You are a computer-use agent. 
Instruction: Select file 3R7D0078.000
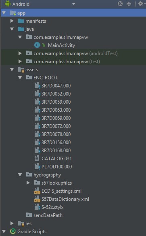coord(56,134)
